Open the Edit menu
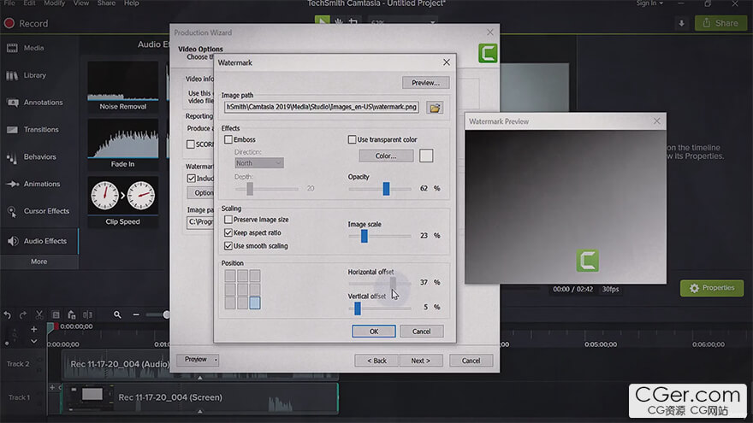Screen dimensions: 753x423 [x=29, y=3]
